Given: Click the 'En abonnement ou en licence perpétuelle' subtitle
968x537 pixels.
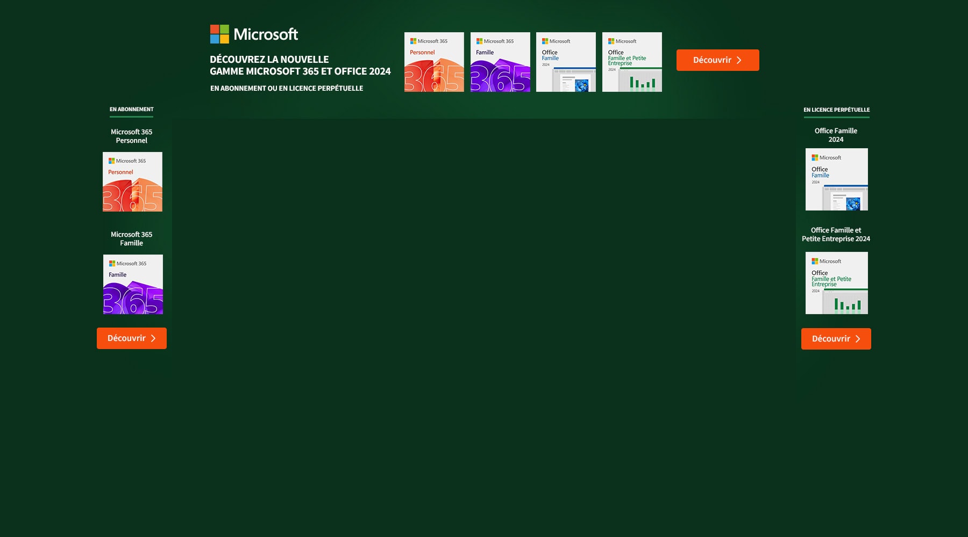Looking at the screenshot, I should 287,89.
